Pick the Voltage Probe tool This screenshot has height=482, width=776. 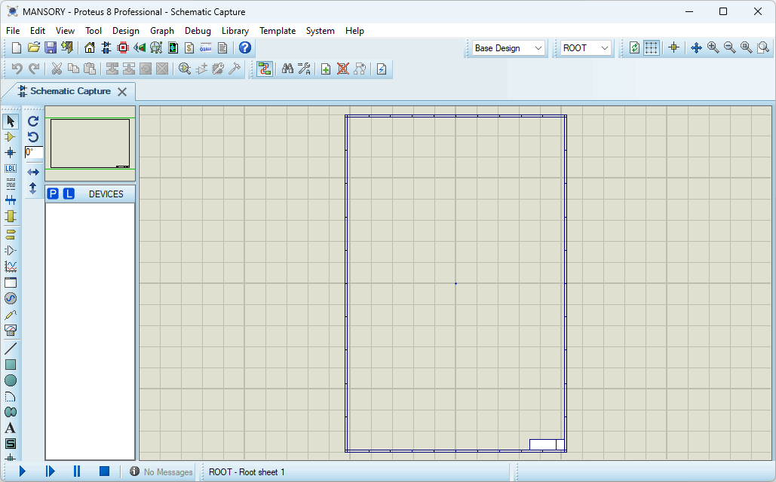pos(11,314)
